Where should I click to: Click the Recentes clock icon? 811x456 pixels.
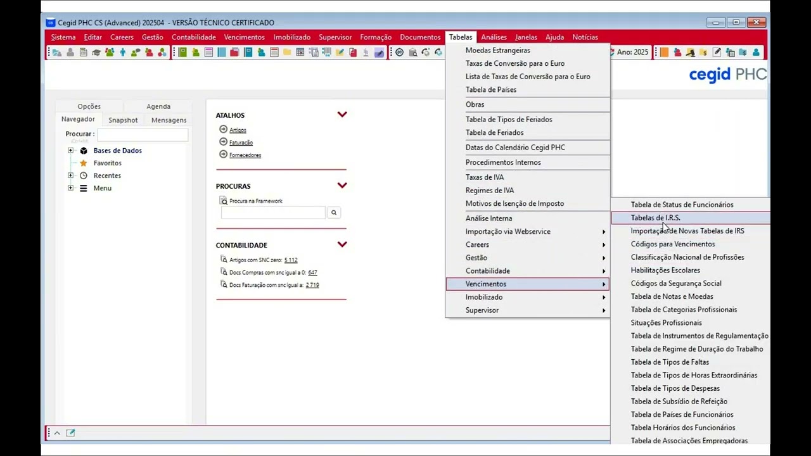pos(83,175)
